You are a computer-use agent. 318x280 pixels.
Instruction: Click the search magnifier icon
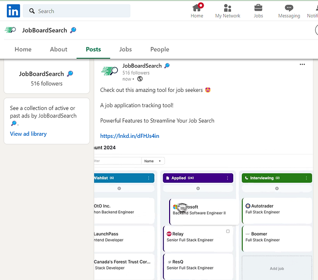tap(32, 11)
